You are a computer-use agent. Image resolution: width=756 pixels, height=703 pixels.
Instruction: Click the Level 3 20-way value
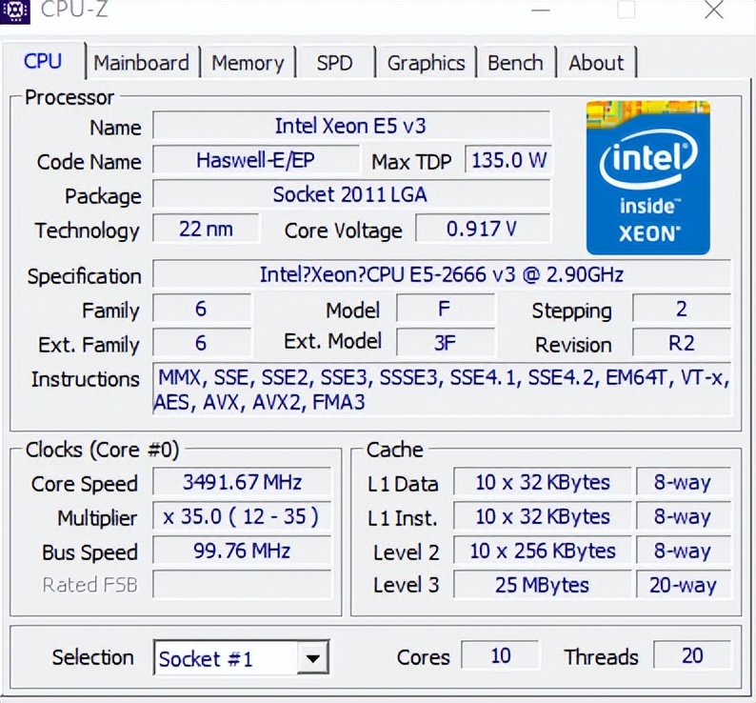click(x=684, y=584)
